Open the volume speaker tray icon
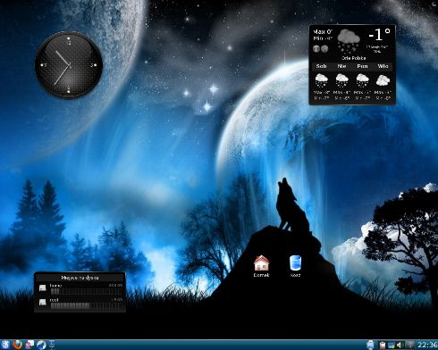The image size is (438, 350). point(400,346)
